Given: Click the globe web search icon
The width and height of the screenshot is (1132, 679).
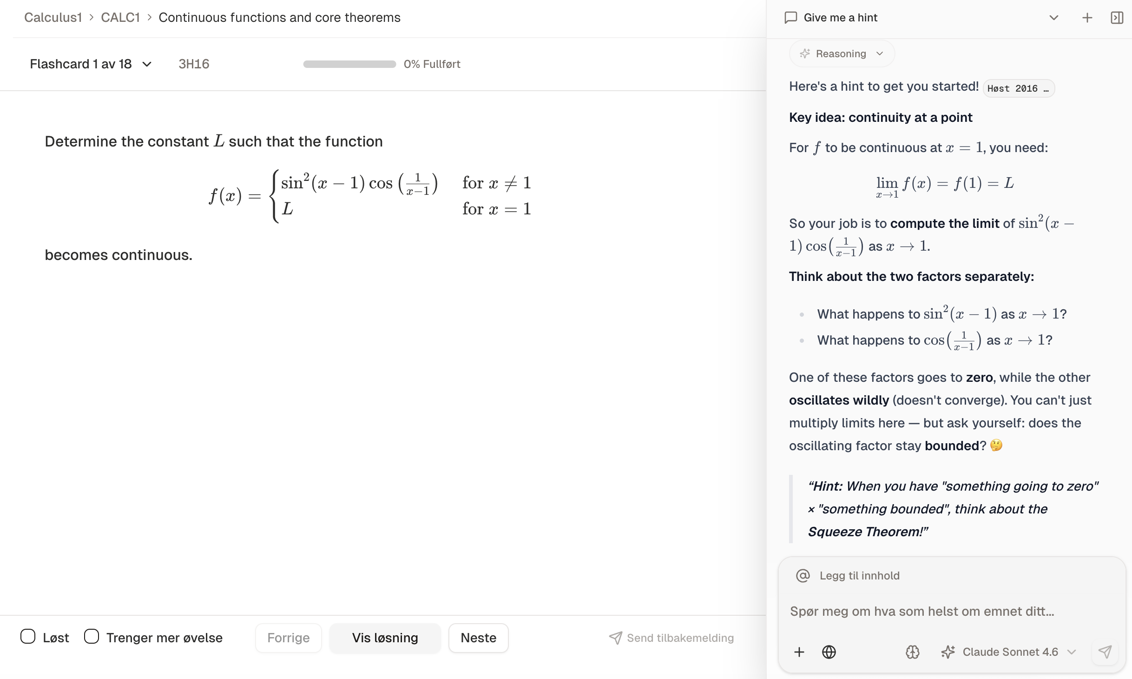Looking at the screenshot, I should click(x=829, y=652).
